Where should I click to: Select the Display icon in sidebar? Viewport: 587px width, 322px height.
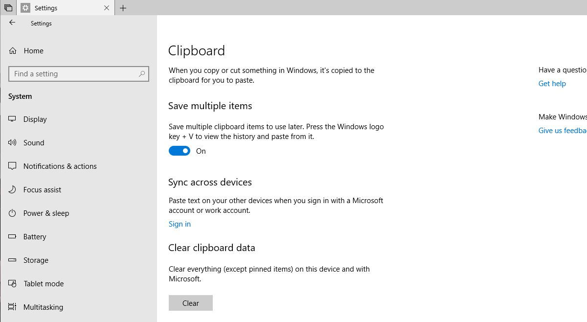[13, 119]
